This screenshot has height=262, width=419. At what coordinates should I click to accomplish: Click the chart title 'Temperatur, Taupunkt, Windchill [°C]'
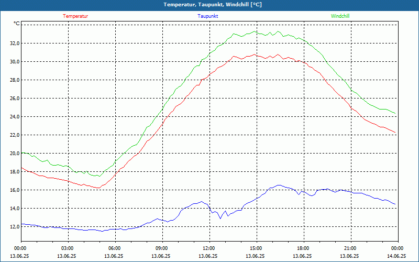point(213,5)
